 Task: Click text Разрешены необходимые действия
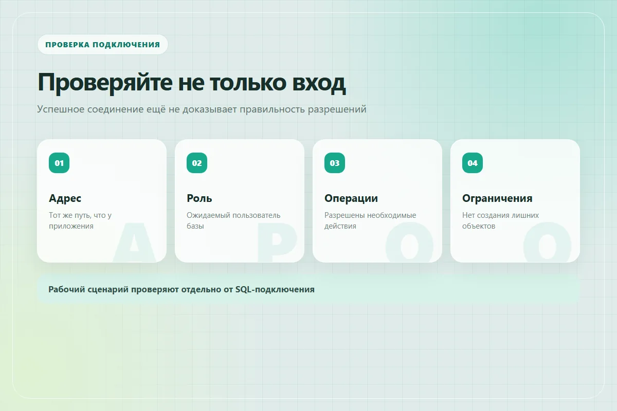[x=370, y=220]
